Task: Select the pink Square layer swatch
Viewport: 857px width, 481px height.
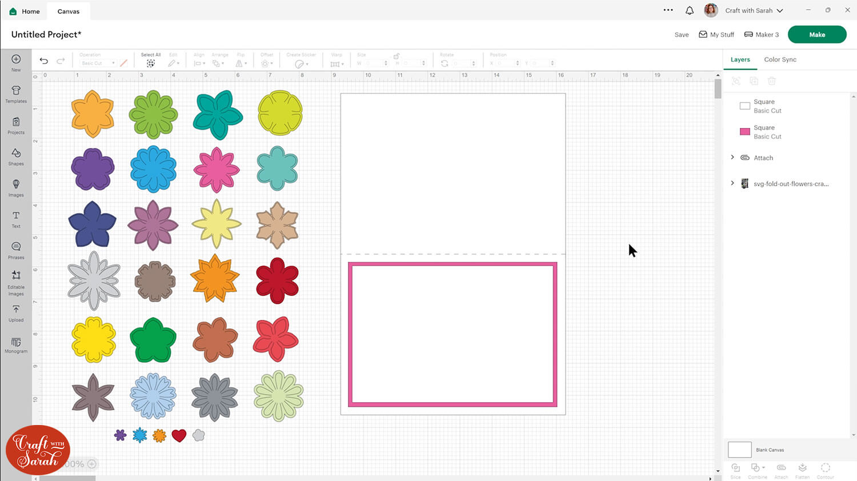Action: (744, 132)
